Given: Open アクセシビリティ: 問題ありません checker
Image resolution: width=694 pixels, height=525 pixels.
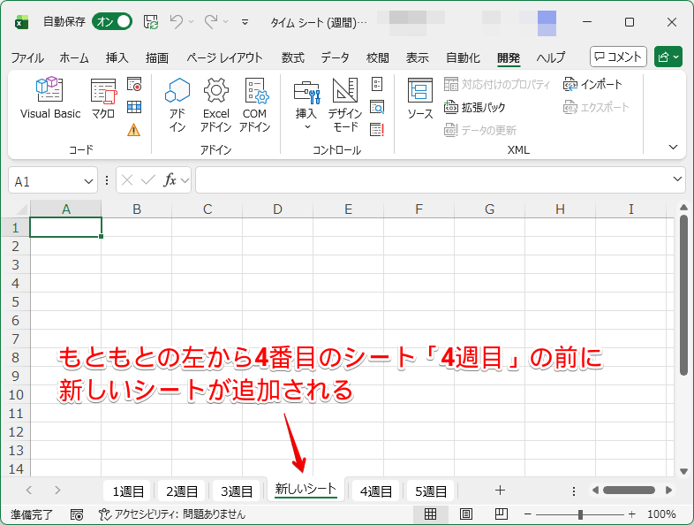Looking at the screenshot, I should (x=171, y=514).
